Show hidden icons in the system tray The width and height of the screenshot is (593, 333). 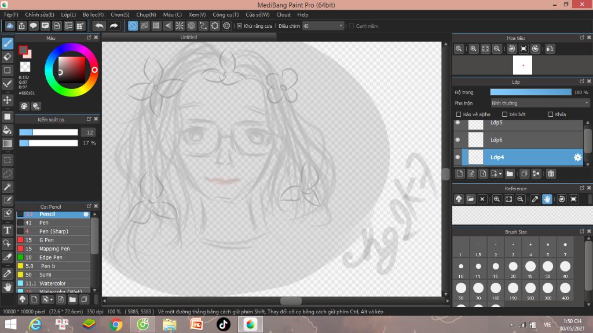pos(511,325)
